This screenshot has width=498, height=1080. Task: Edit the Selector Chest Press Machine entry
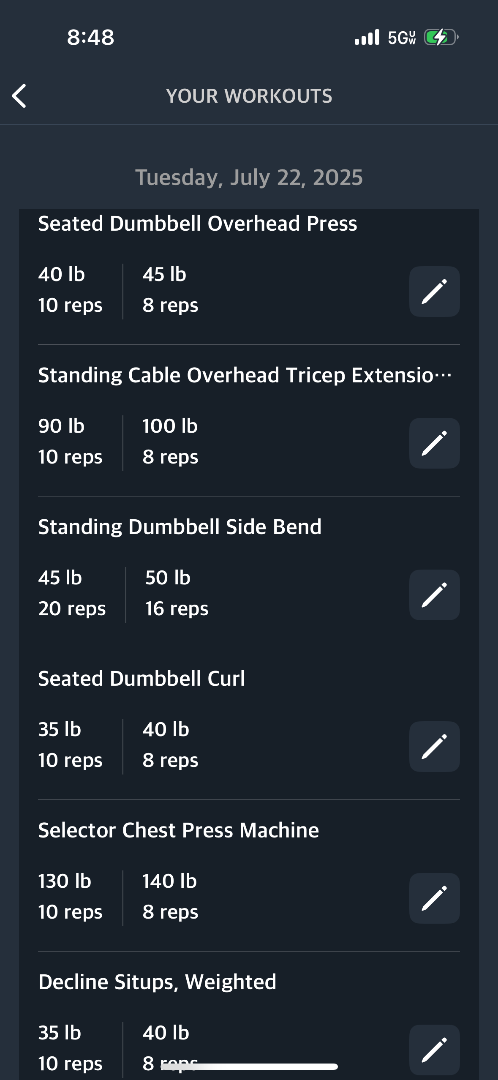[x=434, y=898]
